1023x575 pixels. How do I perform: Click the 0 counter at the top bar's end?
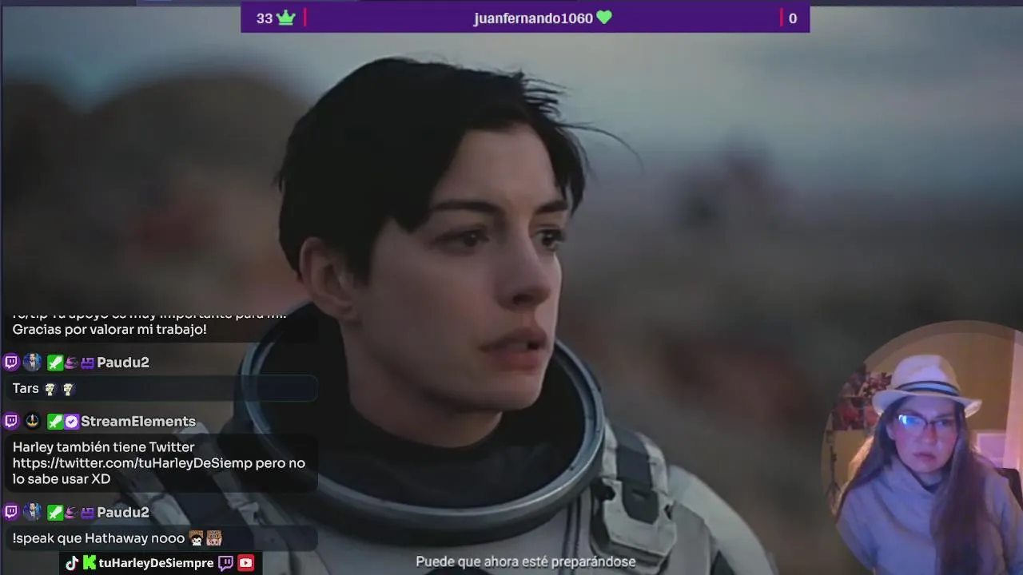point(793,18)
